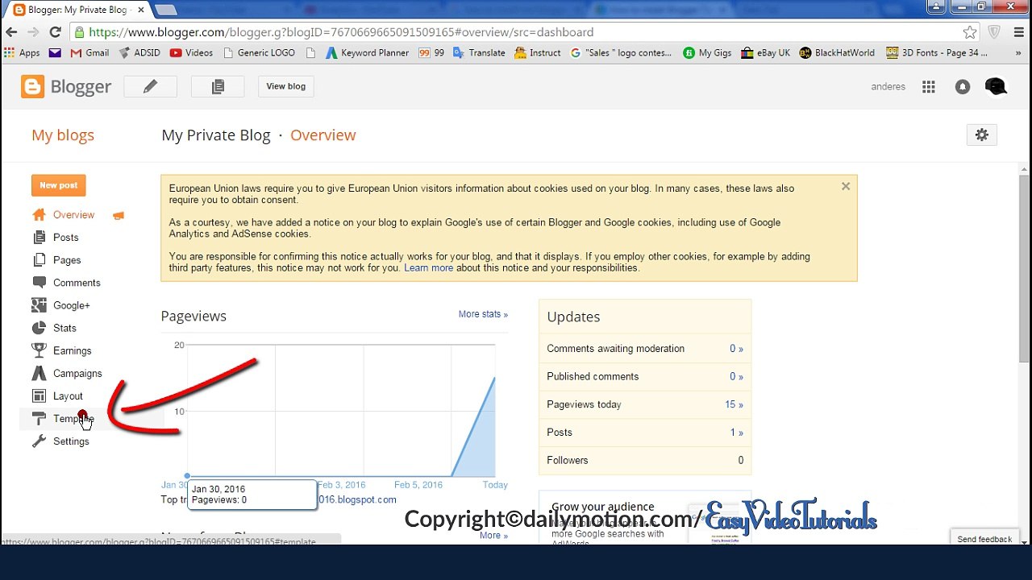
Task: Click the pencil create-post icon
Action: click(150, 87)
